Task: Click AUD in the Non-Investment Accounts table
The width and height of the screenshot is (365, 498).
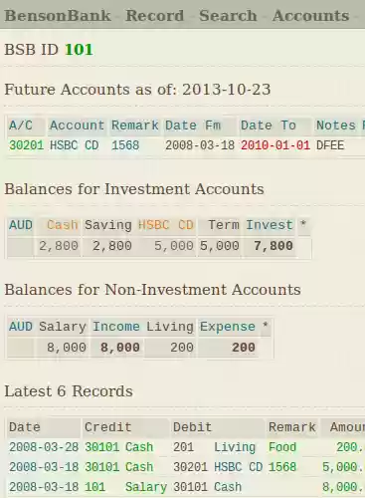Action: (21, 327)
